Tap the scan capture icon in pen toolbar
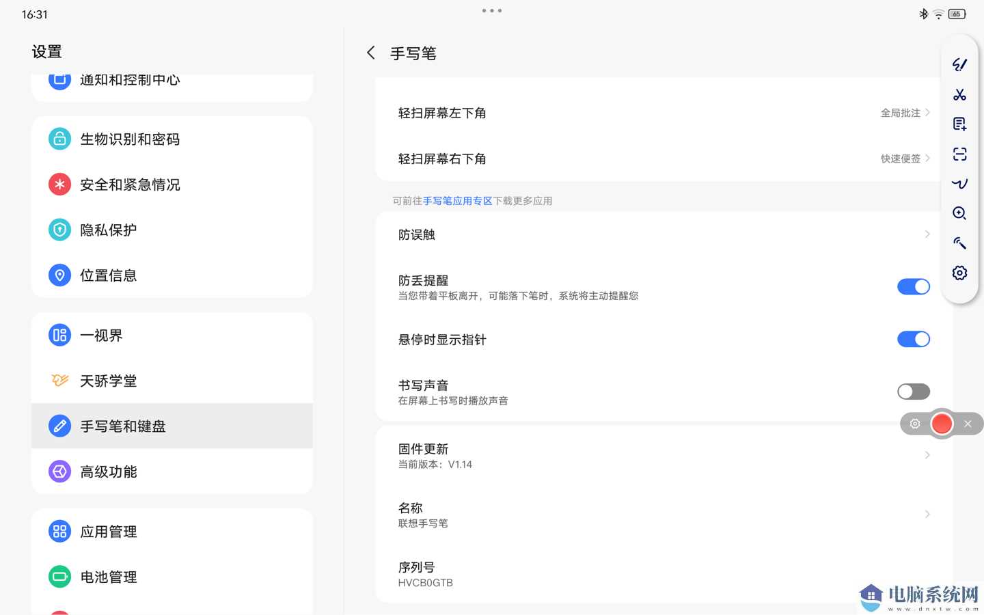Screen dimensions: 984x615 pos(959,154)
